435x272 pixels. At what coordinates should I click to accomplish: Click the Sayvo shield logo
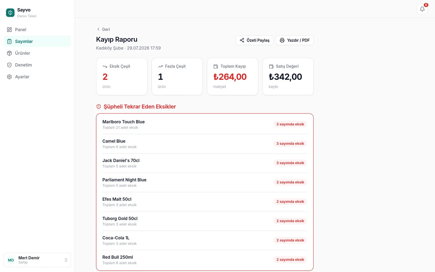(10, 13)
